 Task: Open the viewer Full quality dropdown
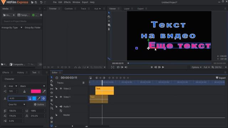click(x=207, y=67)
